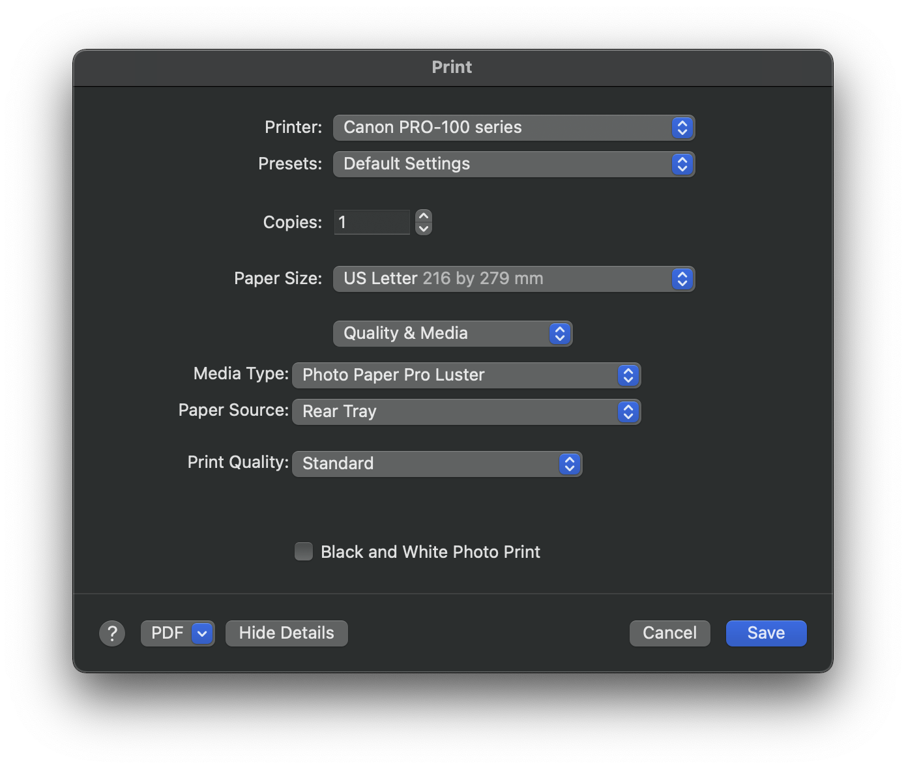
Task: Click the Media Type chevron icon
Action: [628, 375]
